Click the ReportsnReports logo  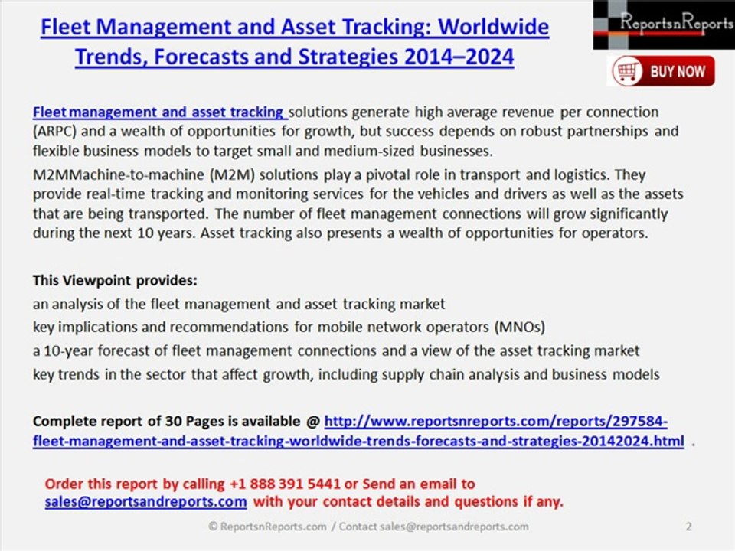pos(664,24)
